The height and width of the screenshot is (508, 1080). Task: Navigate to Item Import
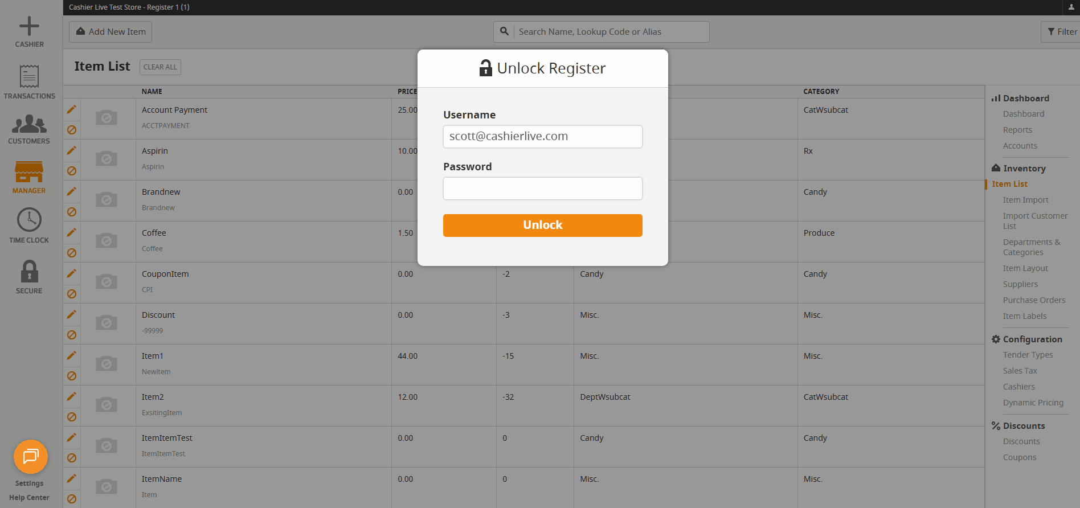(x=1026, y=199)
